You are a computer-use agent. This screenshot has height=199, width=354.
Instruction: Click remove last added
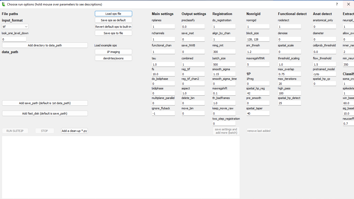[x=258, y=131]
